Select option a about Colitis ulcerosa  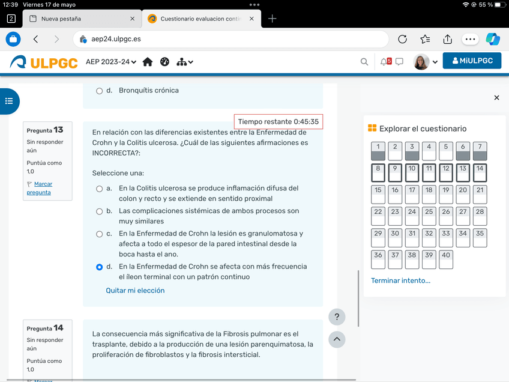(100, 189)
